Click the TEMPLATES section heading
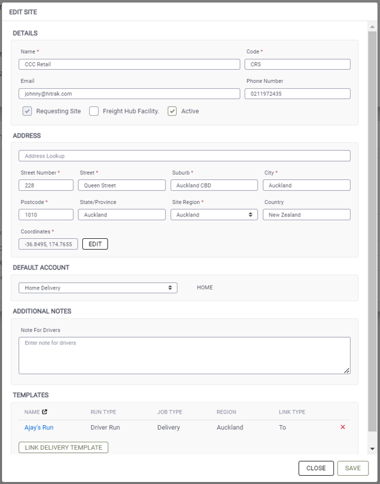380x484 pixels. pyautogui.click(x=30, y=395)
